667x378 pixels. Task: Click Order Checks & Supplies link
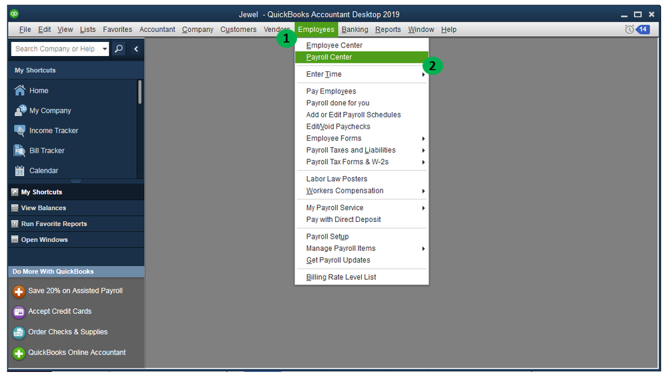tap(67, 332)
